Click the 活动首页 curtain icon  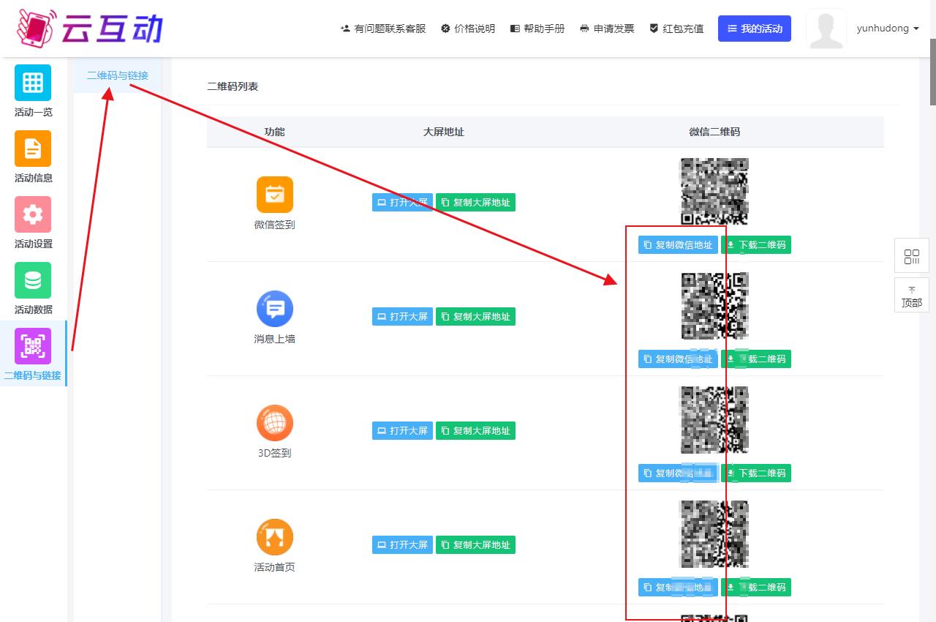[x=275, y=537]
